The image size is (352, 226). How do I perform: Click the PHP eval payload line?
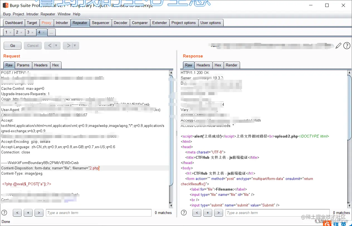point(27,184)
